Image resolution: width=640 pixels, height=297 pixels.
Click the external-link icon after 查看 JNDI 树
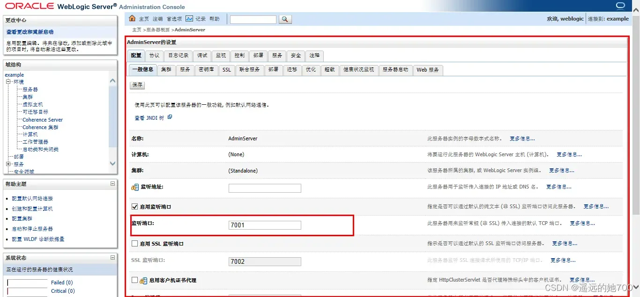coord(170,117)
